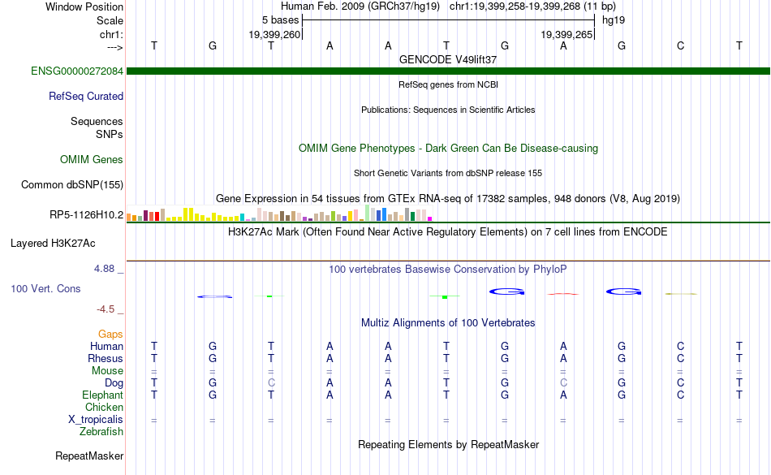
Task: Click the red A logo in PhyloP track
Action: click(x=563, y=294)
